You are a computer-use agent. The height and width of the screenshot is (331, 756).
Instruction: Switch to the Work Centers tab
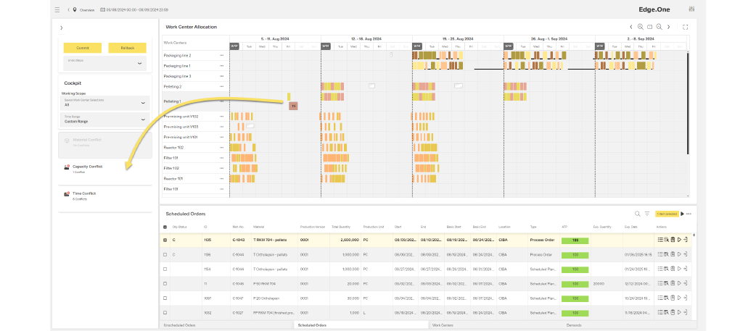click(443, 325)
